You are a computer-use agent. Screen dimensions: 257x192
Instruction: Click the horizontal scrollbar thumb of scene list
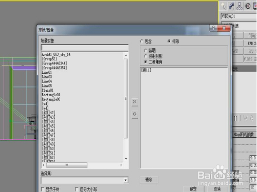67,165
